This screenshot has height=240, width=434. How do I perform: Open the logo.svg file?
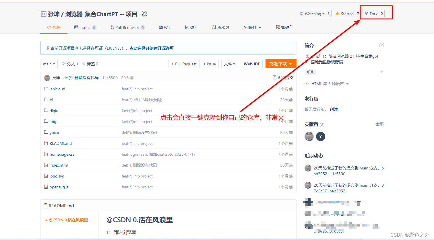click(x=57, y=176)
